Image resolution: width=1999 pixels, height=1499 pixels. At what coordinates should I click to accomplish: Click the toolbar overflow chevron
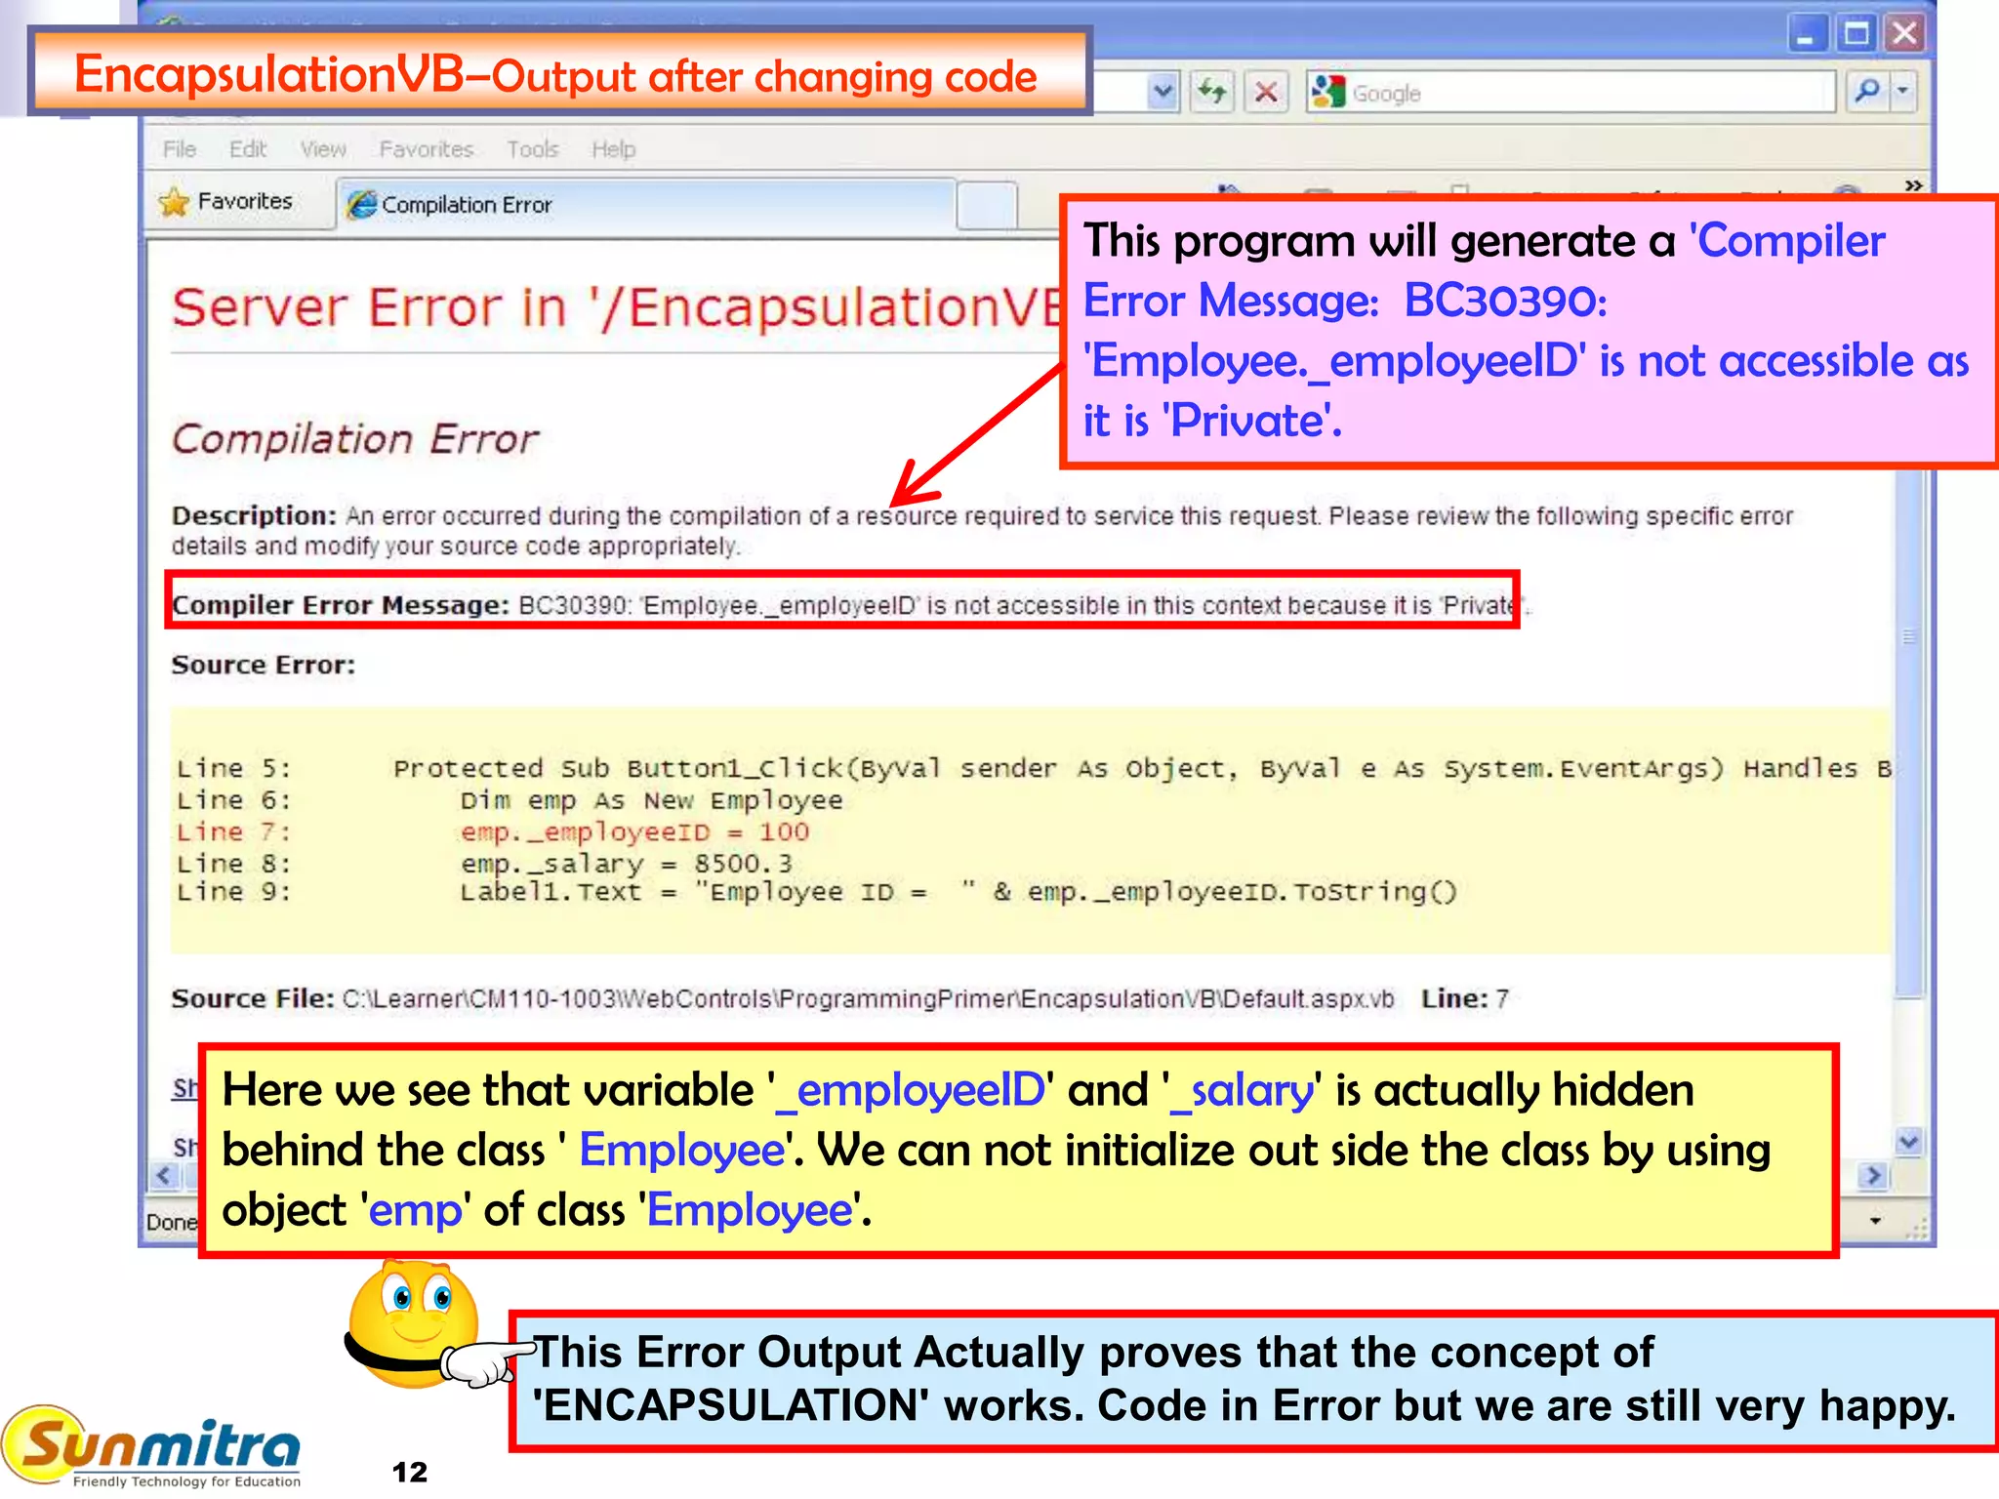(x=1913, y=184)
